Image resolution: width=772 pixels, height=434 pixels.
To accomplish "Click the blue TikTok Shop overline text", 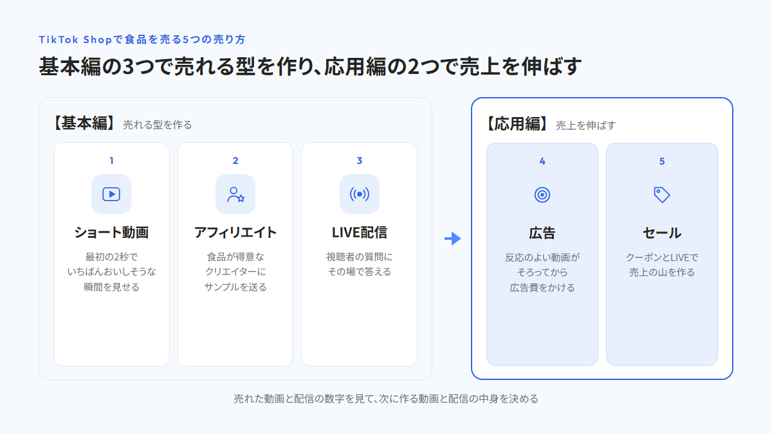I will [142, 39].
